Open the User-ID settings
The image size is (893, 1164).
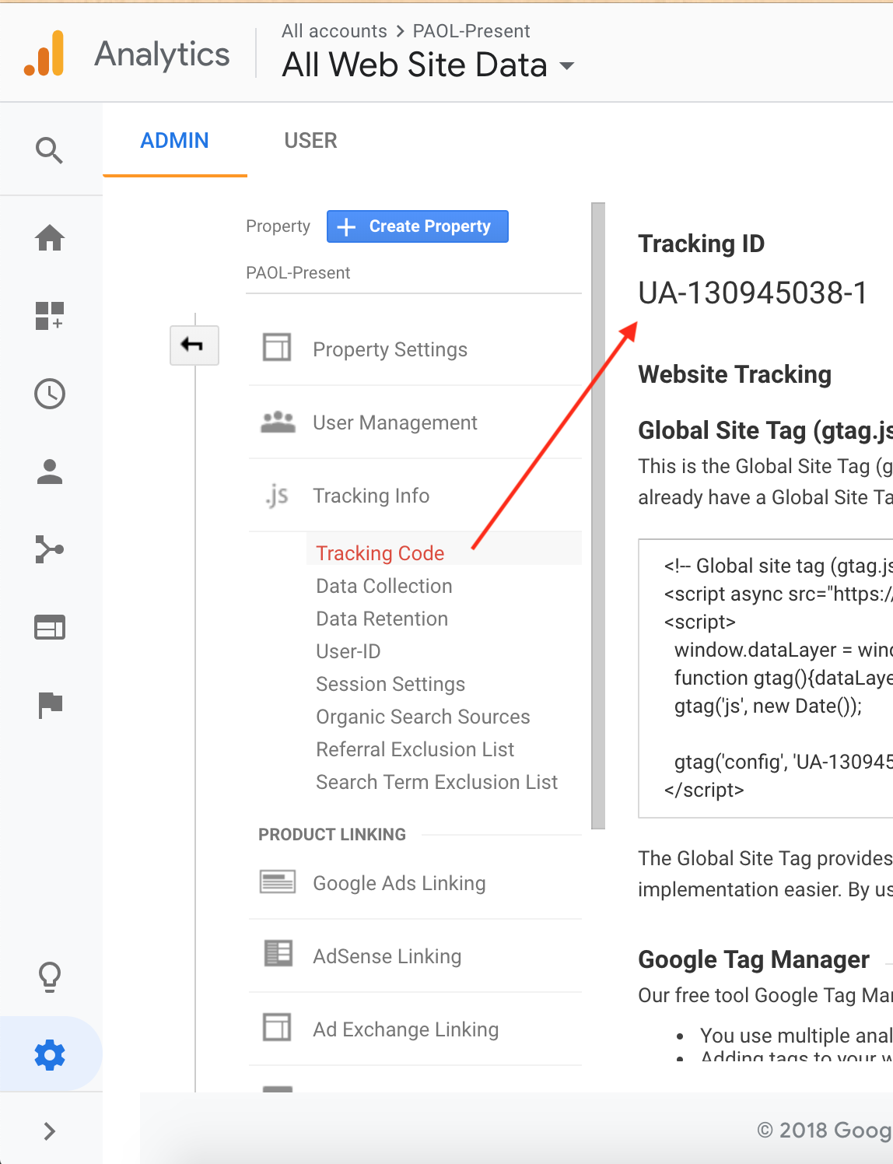coord(348,651)
